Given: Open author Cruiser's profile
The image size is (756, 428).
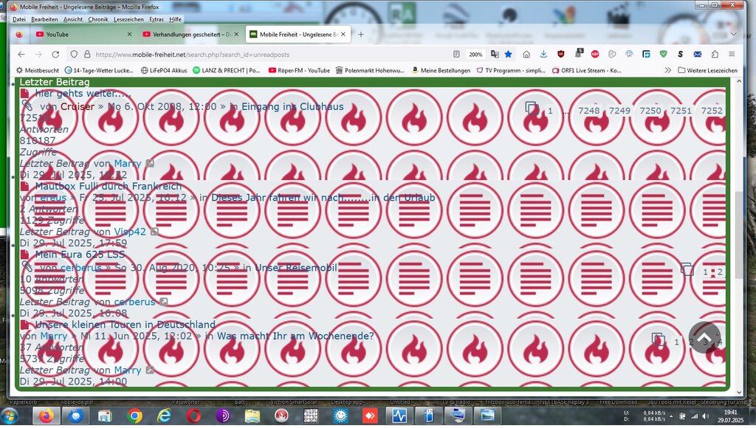Looking at the screenshot, I should coord(78,106).
